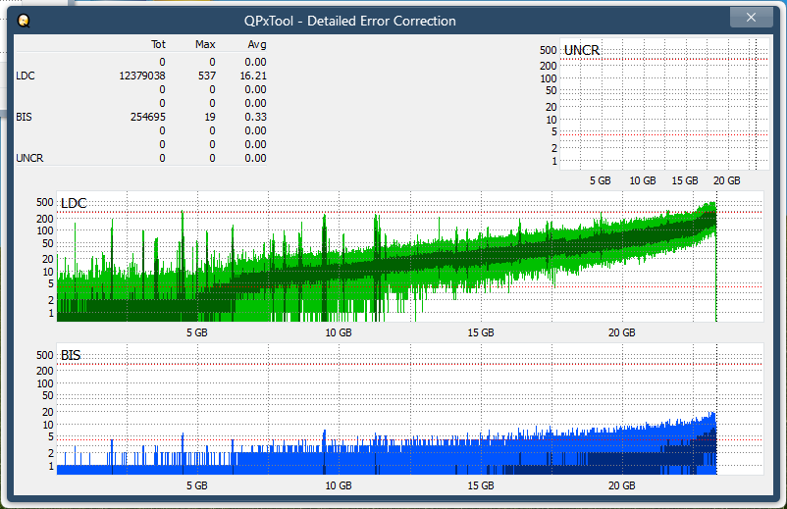Click the 500 axis label of the UNCR chart

549,50
